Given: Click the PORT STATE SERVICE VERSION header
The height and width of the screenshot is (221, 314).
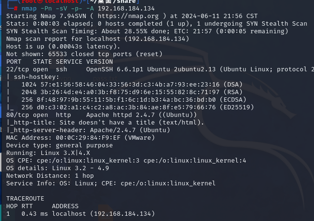Looking at the screenshot, I should point(60,62).
